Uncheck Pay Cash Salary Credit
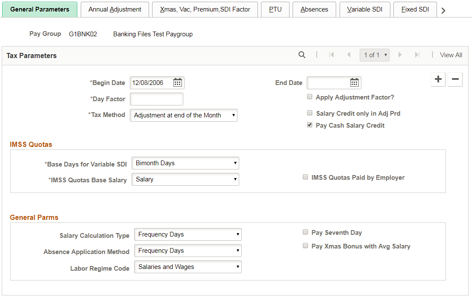Image resolution: width=472 pixels, height=298 pixels. [x=310, y=125]
